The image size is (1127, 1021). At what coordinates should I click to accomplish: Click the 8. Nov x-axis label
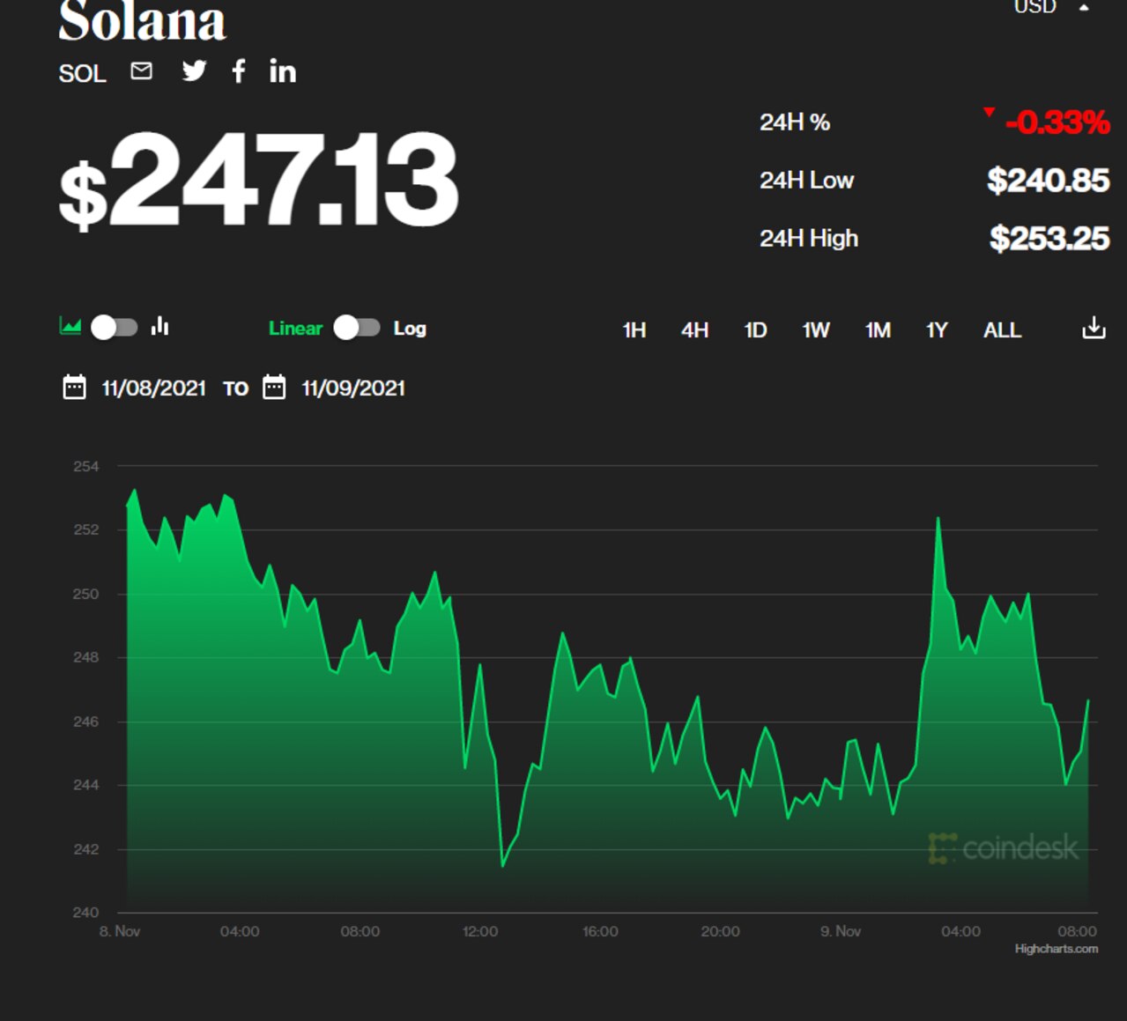coord(120,931)
